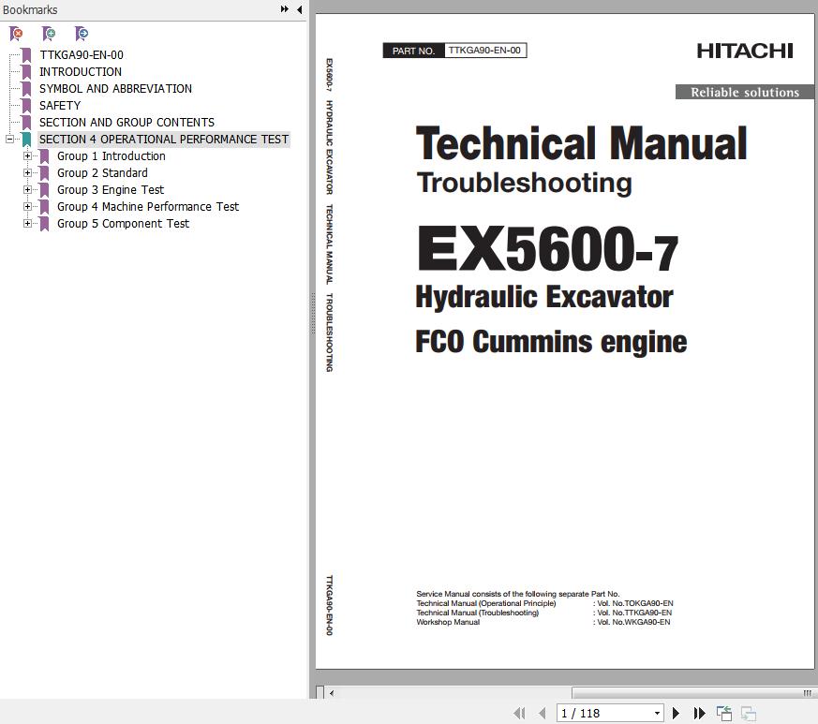Click the Bookmarks panel title

coord(30,10)
